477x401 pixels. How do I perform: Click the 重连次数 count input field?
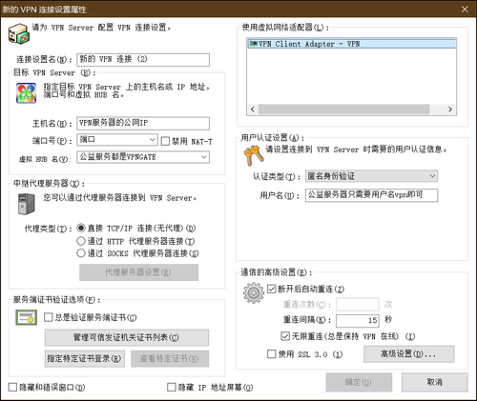pos(358,304)
